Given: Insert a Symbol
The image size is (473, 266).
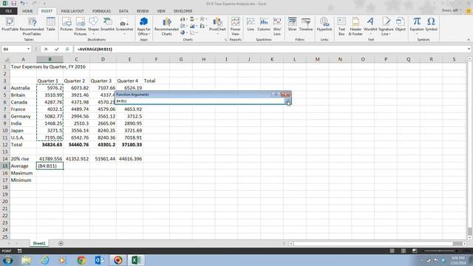Looking at the screenshot, I should 432,24.
